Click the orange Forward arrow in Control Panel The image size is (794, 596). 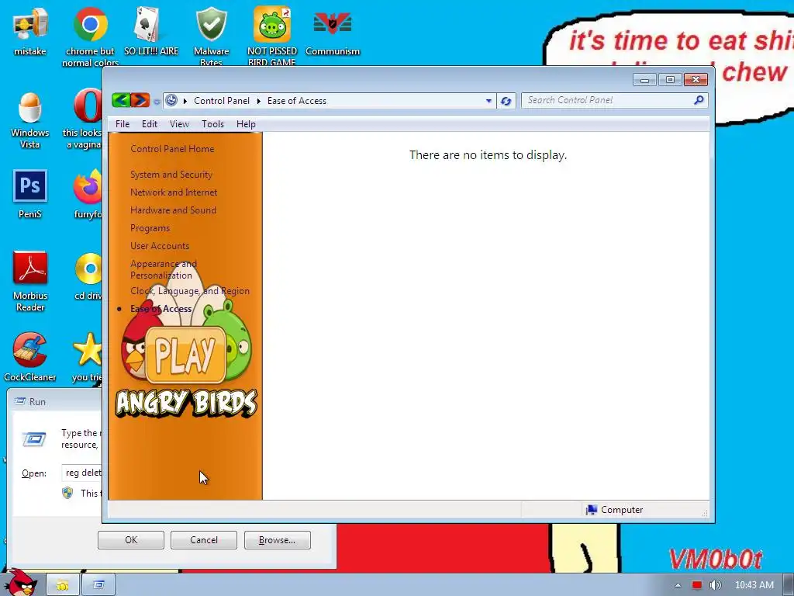[140, 100]
